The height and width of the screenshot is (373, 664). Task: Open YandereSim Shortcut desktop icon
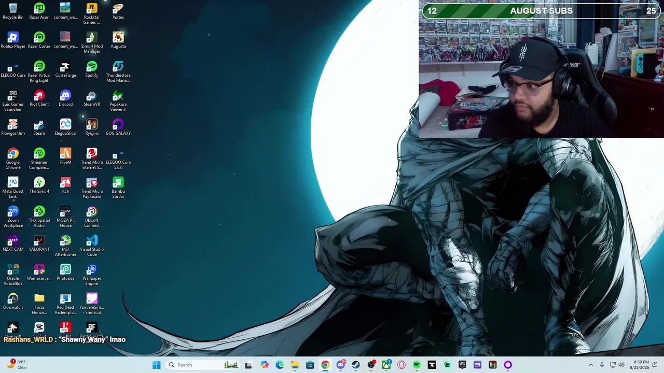click(x=92, y=304)
